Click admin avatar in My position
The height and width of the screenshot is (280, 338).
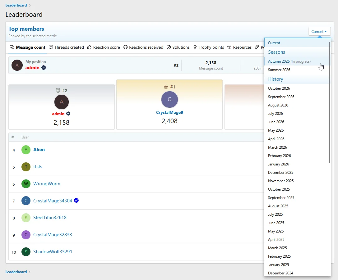pos(17,65)
